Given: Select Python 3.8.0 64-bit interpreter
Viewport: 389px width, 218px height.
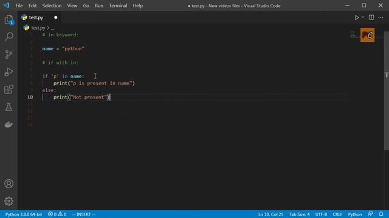Looking at the screenshot, I should click(24, 214).
